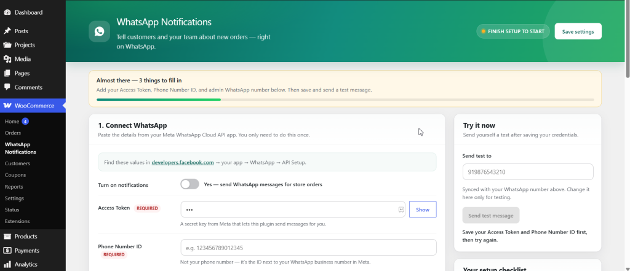Go to WooCommerce Home submenu
Image resolution: width=630 pixels, height=271 pixels.
[x=12, y=121]
